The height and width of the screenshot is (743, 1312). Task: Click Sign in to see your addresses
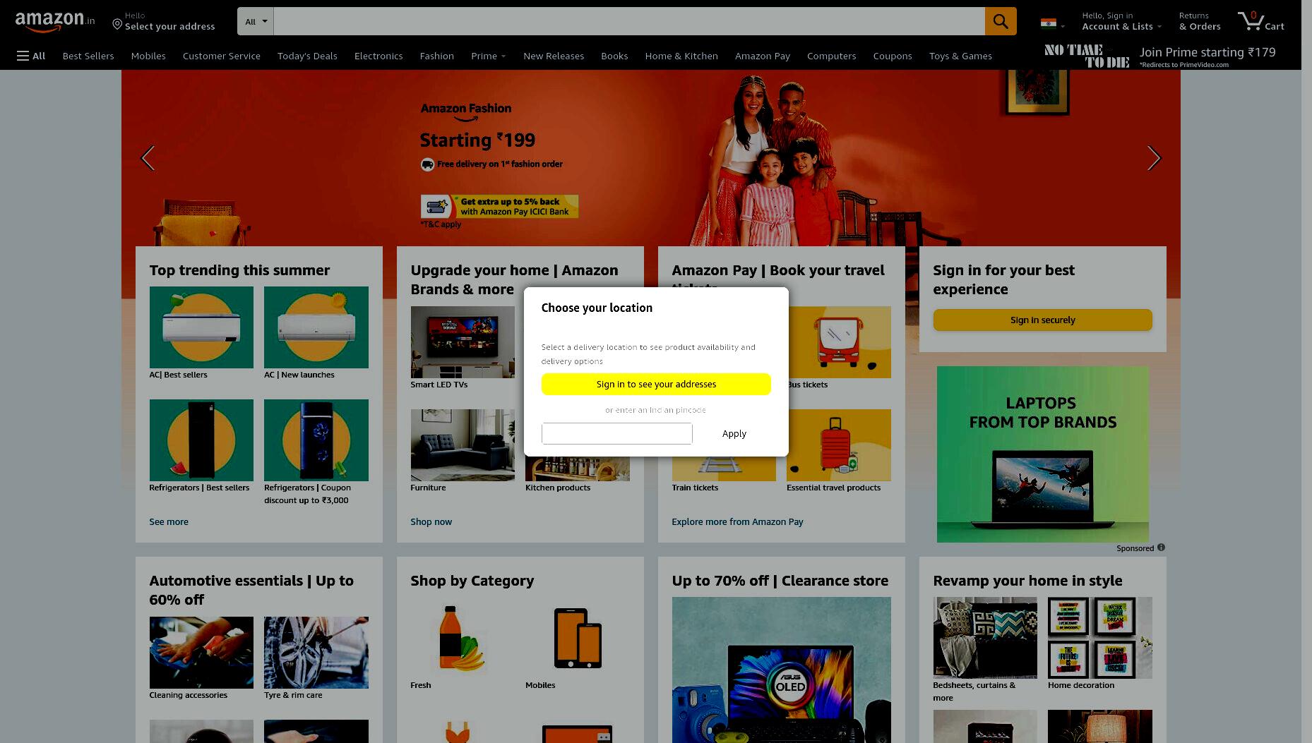[656, 384]
